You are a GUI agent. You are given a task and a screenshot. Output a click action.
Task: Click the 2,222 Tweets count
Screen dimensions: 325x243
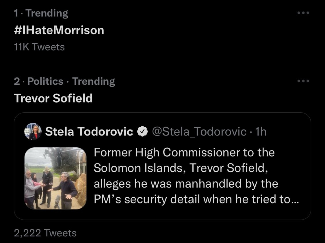tap(45, 233)
